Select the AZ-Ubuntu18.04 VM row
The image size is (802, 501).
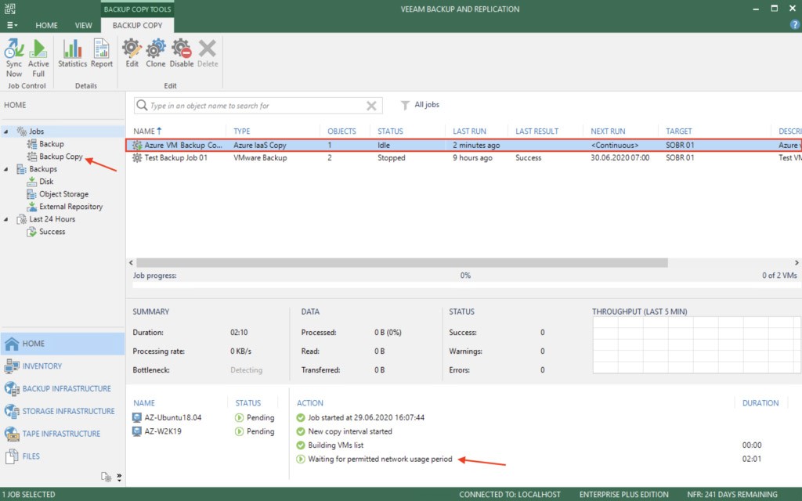pyautogui.click(x=204, y=418)
